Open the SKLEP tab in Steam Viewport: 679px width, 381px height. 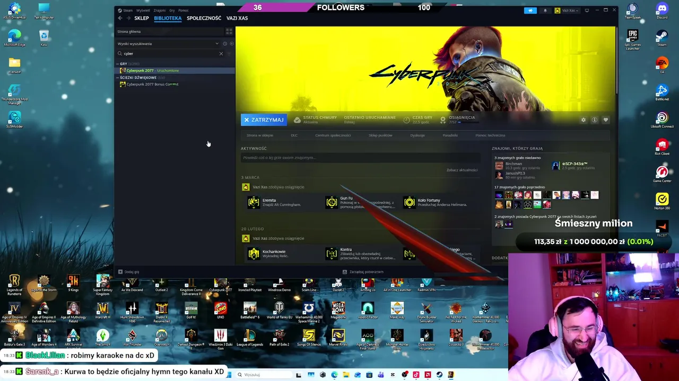click(x=142, y=18)
